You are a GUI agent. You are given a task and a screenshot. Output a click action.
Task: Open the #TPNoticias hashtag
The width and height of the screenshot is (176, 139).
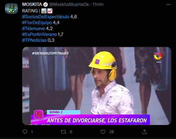34,40
